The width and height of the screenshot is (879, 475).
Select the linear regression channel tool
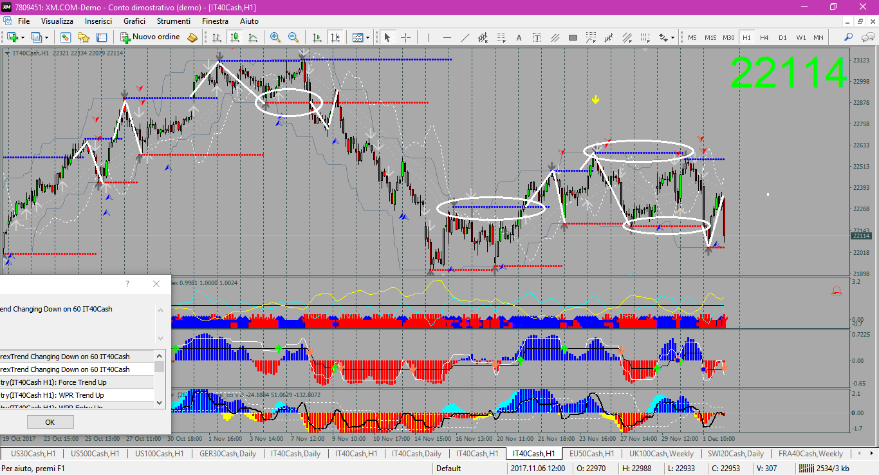(x=609, y=37)
